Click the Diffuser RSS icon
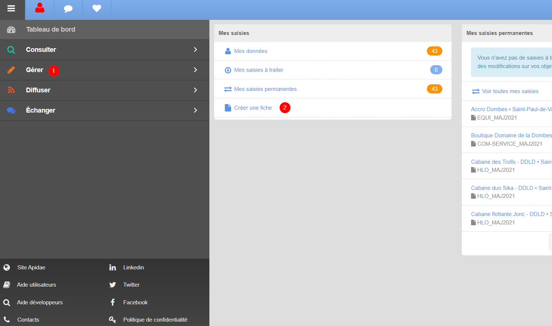Viewport: 552px width, 326px height. click(11, 90)
